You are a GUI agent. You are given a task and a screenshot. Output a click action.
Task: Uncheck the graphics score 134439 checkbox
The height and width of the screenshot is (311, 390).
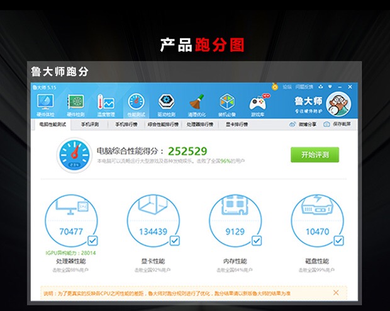[175, 240]
